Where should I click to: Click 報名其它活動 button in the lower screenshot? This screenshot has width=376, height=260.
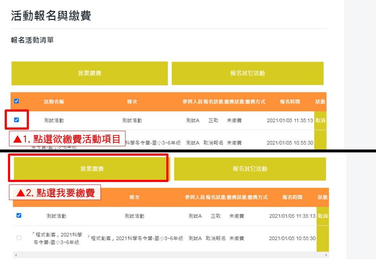click(x=250, y=169)
